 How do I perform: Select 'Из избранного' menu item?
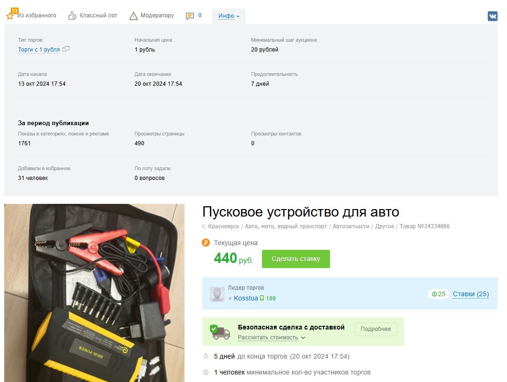(x=37, y=15)
